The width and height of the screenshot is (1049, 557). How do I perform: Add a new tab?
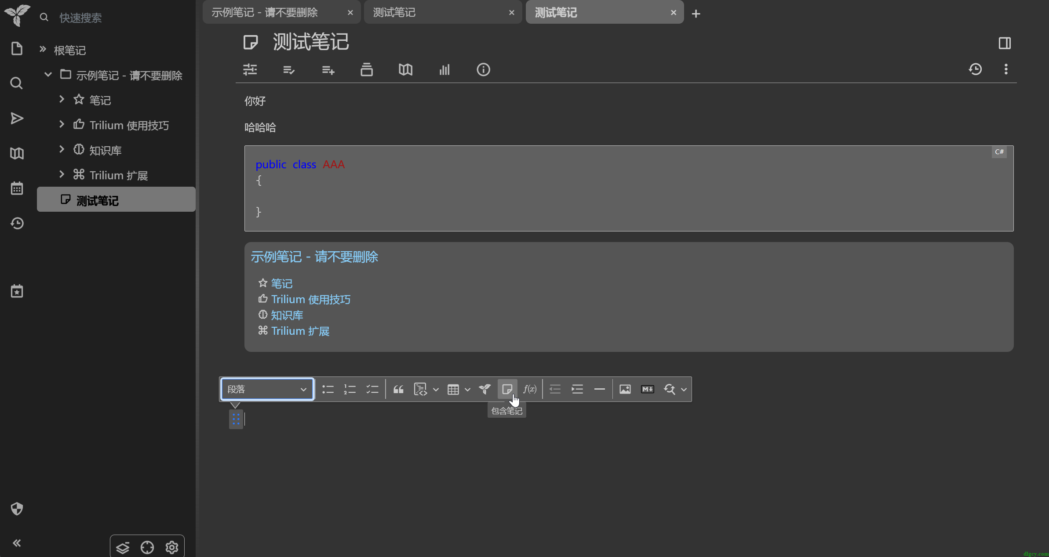(696, 14)
